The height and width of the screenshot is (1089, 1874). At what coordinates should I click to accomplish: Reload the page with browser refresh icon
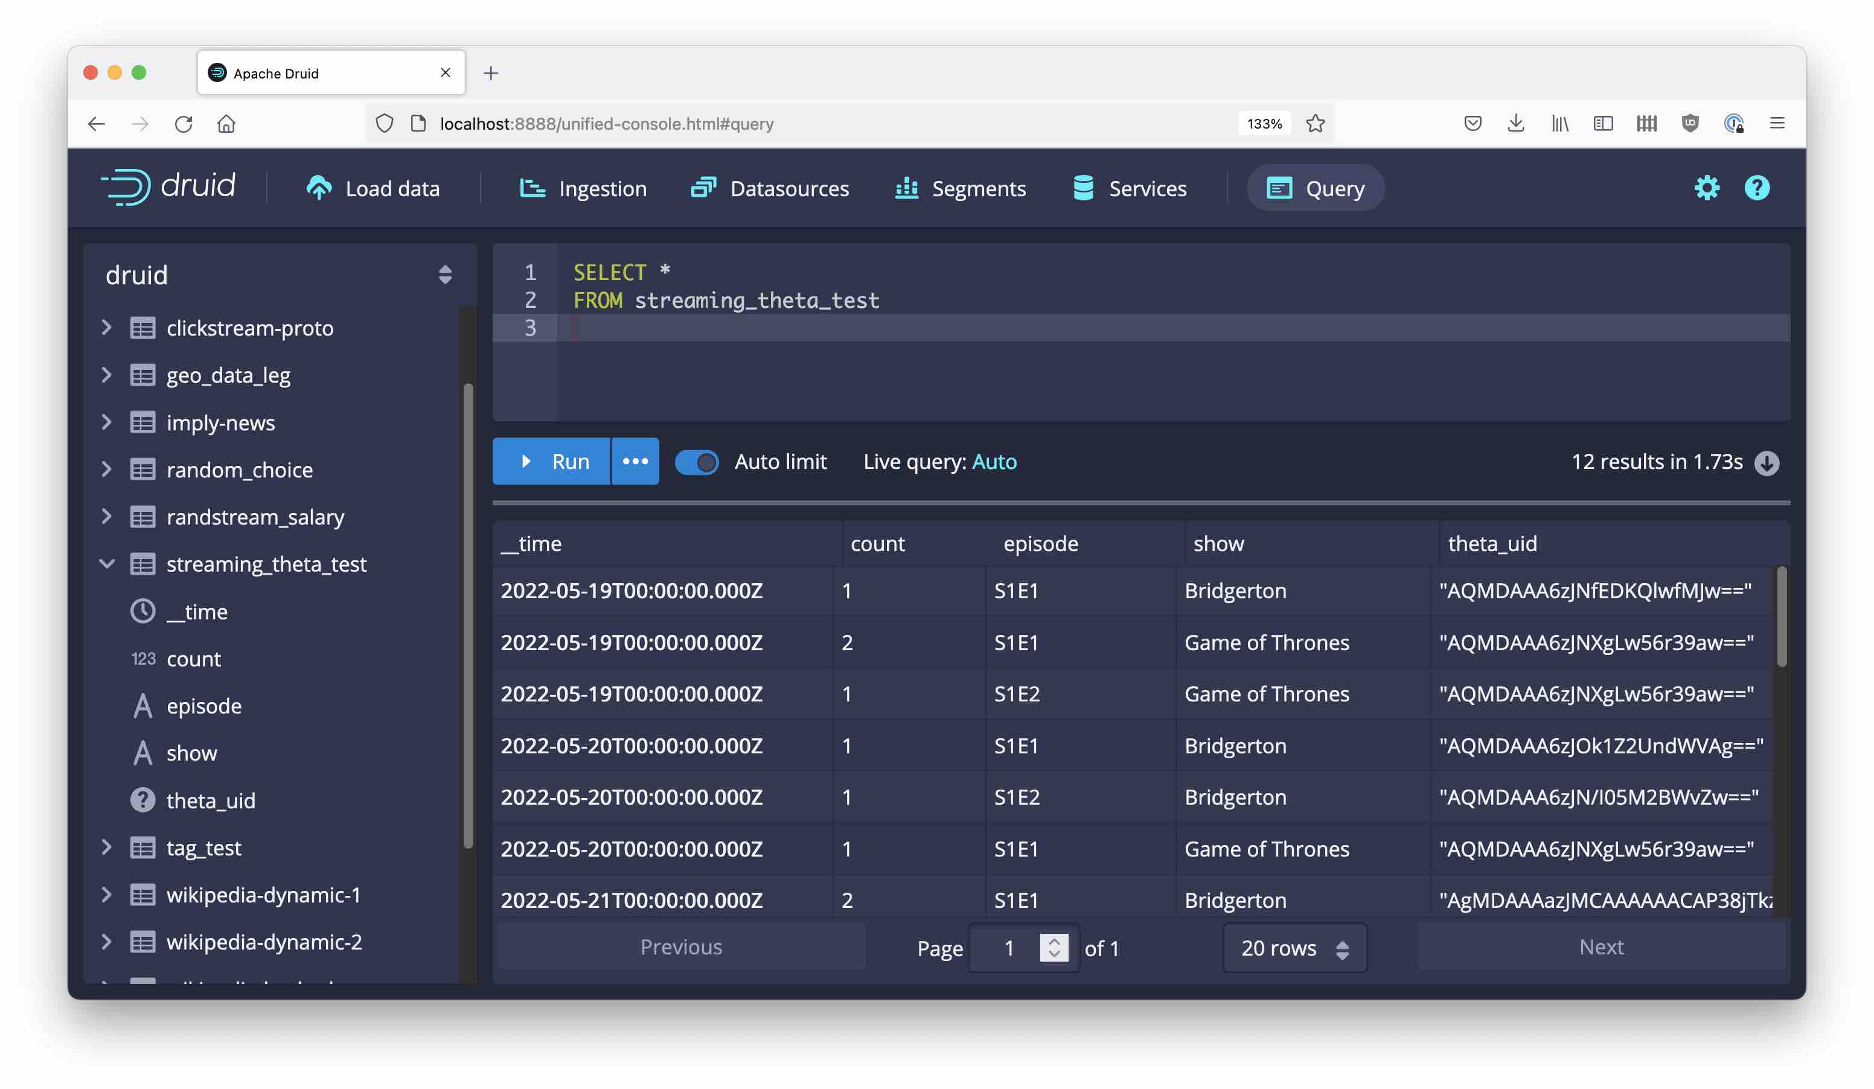183,123
